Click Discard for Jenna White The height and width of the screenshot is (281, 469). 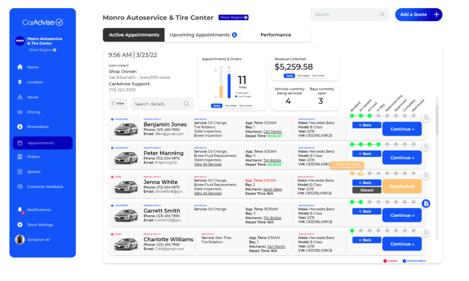367,190
